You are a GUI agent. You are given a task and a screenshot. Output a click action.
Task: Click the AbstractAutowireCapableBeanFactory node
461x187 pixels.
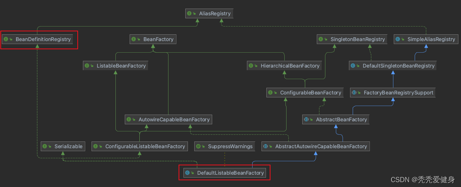[316, 146]
